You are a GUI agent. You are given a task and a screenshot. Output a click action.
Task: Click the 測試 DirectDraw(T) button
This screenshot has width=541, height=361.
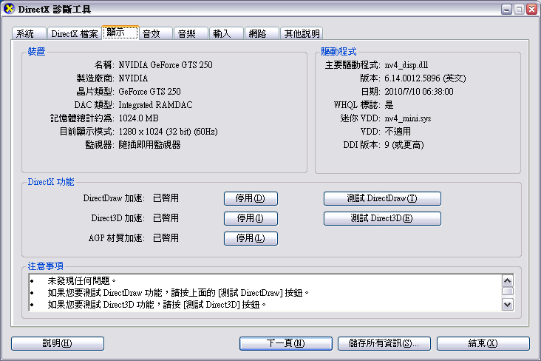382,199
